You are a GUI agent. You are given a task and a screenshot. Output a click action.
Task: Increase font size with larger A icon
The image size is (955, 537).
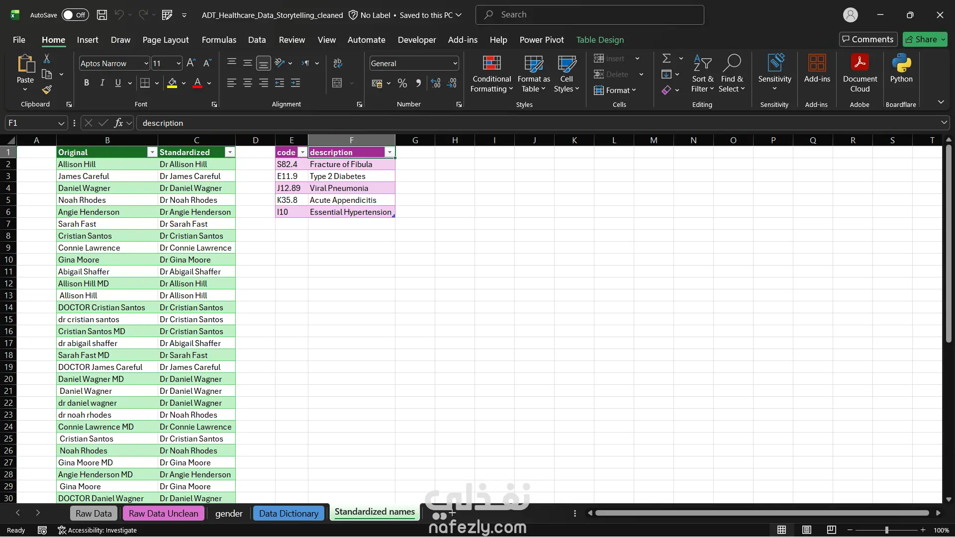coord(191,63)
